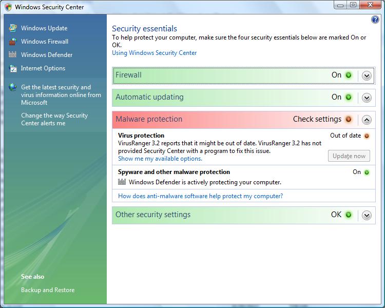Screen dimensions: 385x308
Task: Click the Security essentials heading
Action: click(144, 29)
